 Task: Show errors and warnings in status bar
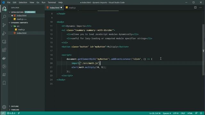coord(11,113)
